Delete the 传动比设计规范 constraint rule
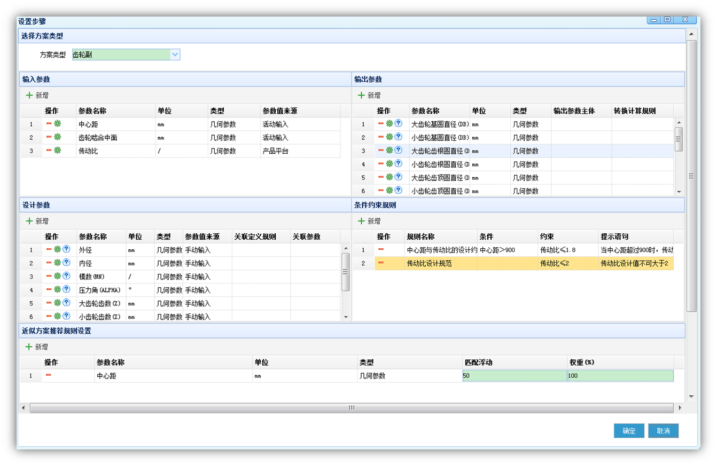 381,263
